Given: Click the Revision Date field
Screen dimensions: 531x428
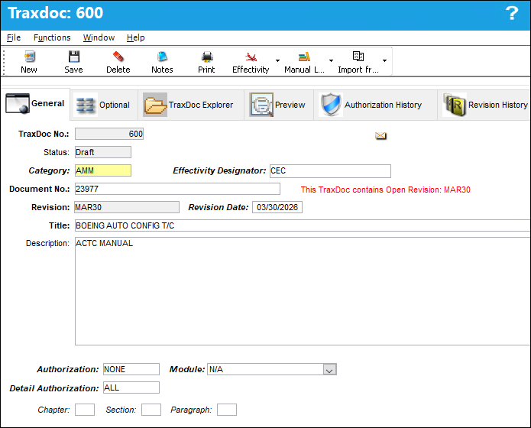Looking at the screenshot, I should pyautogui.click(x=277, y=207).
